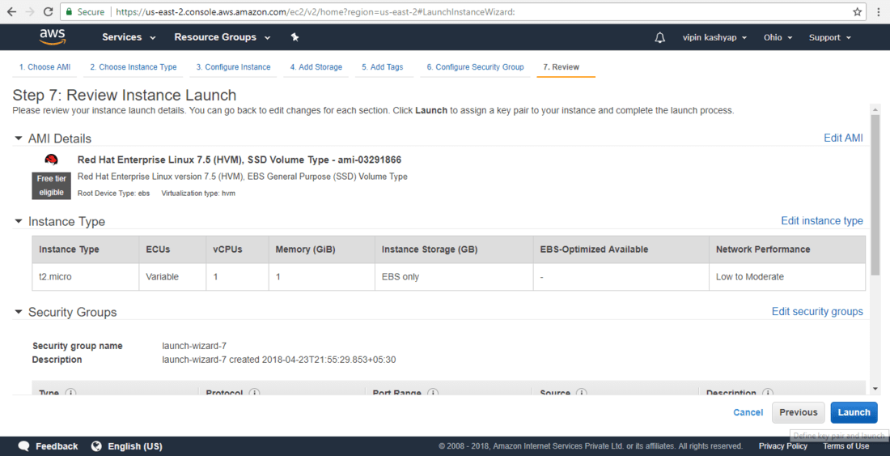Image resolution: width=890 pixels, height=456 pixels.
Task: Click security group name launch-wizard-7
Action: pos(195,346)
